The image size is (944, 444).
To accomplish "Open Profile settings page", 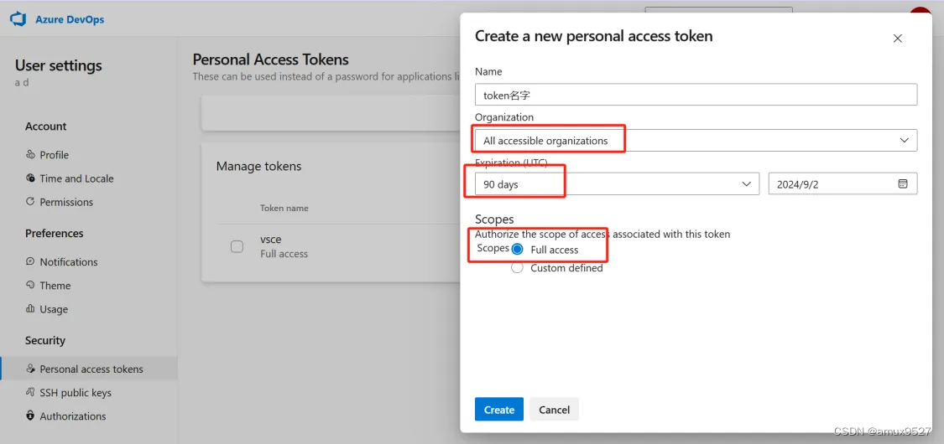I will [55, 155].
